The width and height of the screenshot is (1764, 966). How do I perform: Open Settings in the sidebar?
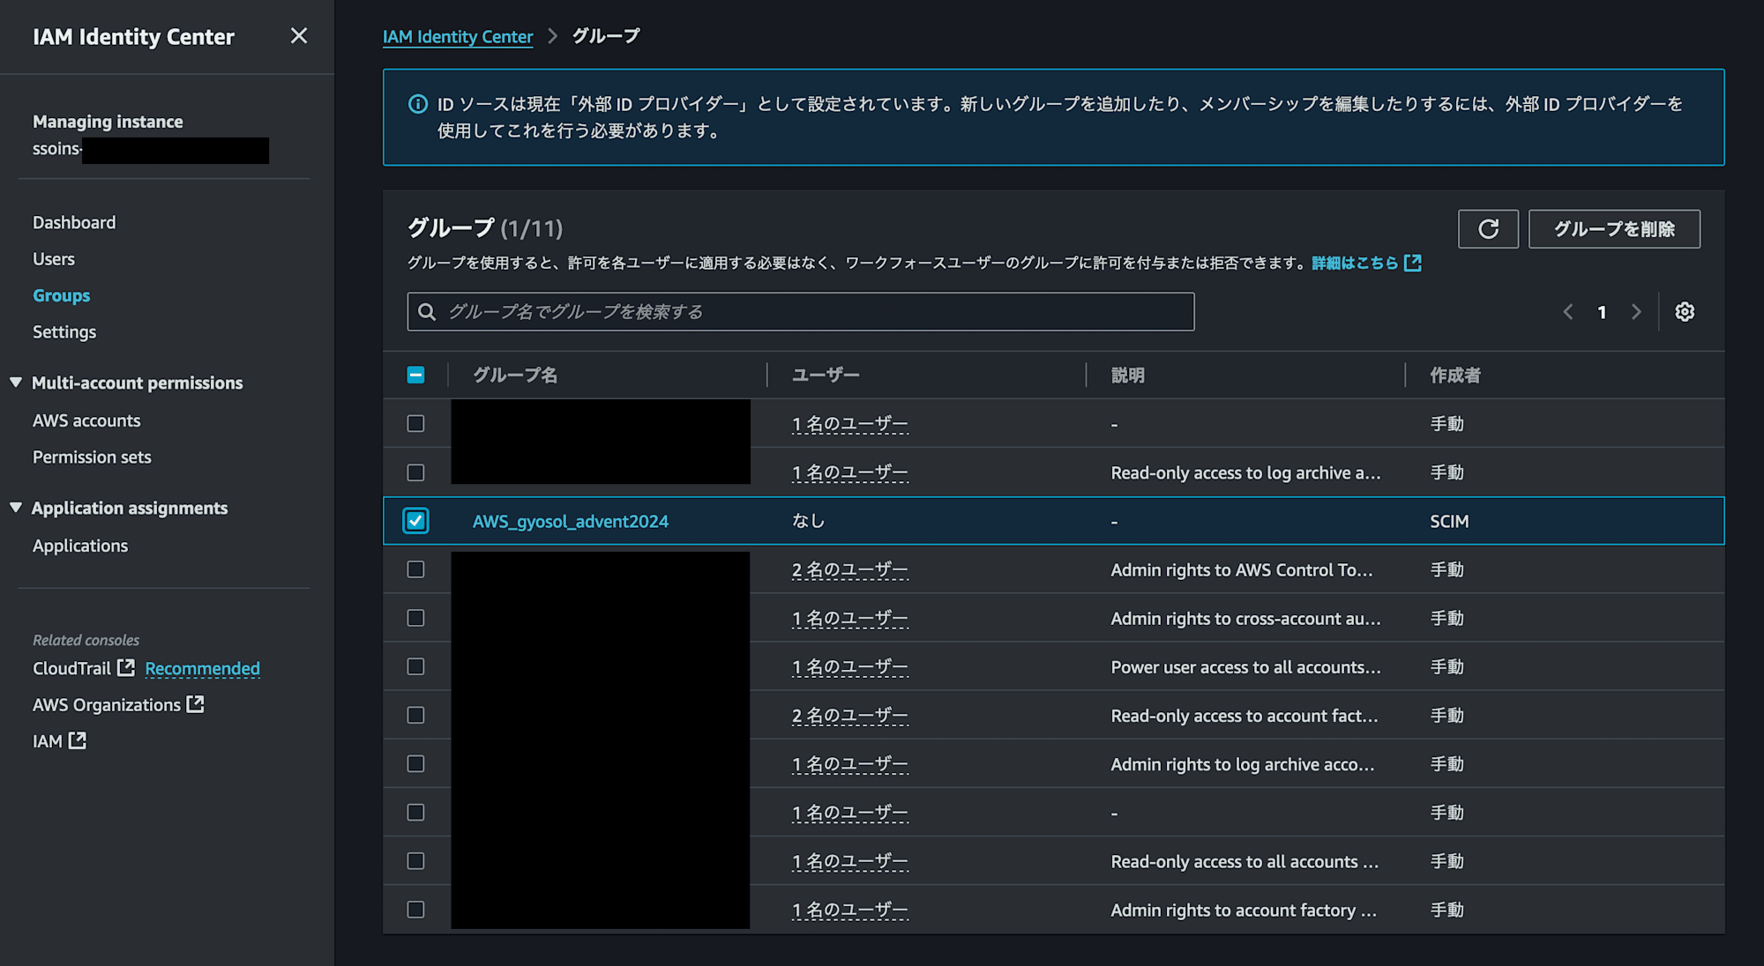click(64, 332)
